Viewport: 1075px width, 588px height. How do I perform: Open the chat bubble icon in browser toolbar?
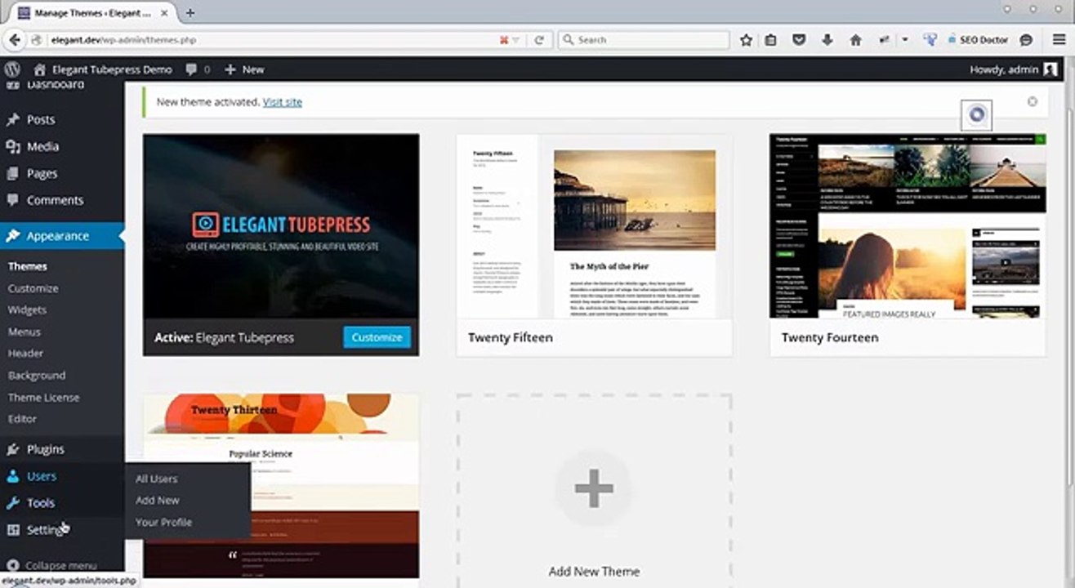[x=1027, y=40]
